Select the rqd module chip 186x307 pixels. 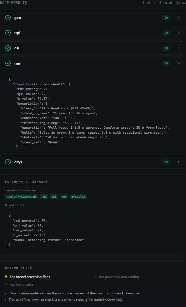44,196
